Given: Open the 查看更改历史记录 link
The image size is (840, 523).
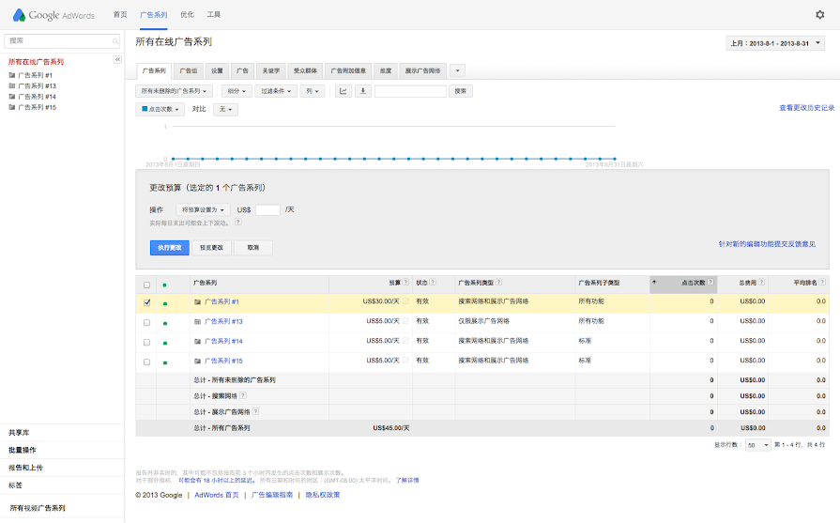Looking at the screenshot, I should point(806,108).
